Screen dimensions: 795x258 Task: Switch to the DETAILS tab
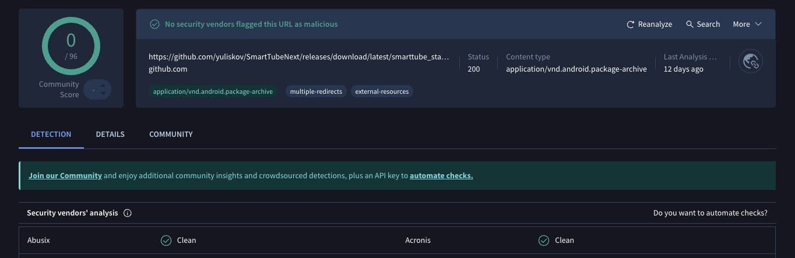coord(110,134)
